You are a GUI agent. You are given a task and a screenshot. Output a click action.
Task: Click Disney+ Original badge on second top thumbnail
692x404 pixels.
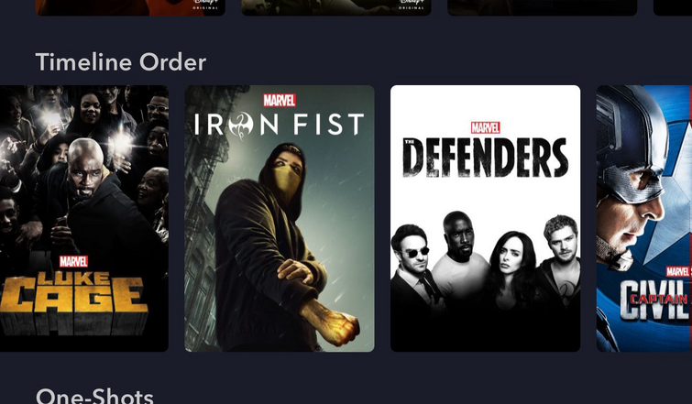[412, 4]
